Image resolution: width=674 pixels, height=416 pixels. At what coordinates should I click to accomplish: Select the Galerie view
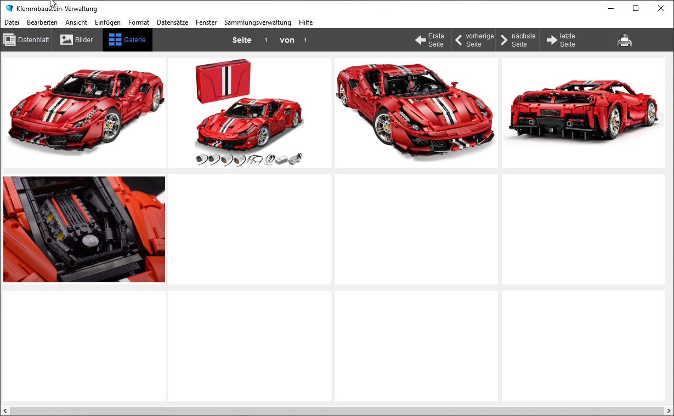(x=127, y=40)
